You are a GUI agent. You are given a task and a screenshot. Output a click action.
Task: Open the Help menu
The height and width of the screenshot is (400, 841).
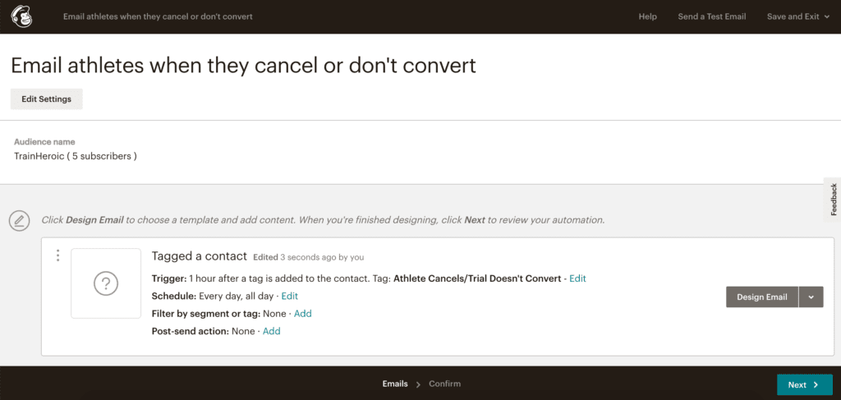(647, 16)
